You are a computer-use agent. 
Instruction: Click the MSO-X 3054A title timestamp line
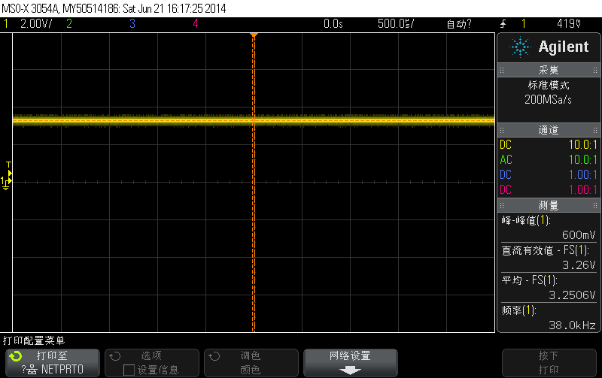click(x=114, y=8)
